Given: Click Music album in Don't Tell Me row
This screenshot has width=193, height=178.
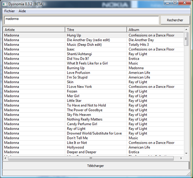Looking at the screenshot, I should click(x=133, y=138).
